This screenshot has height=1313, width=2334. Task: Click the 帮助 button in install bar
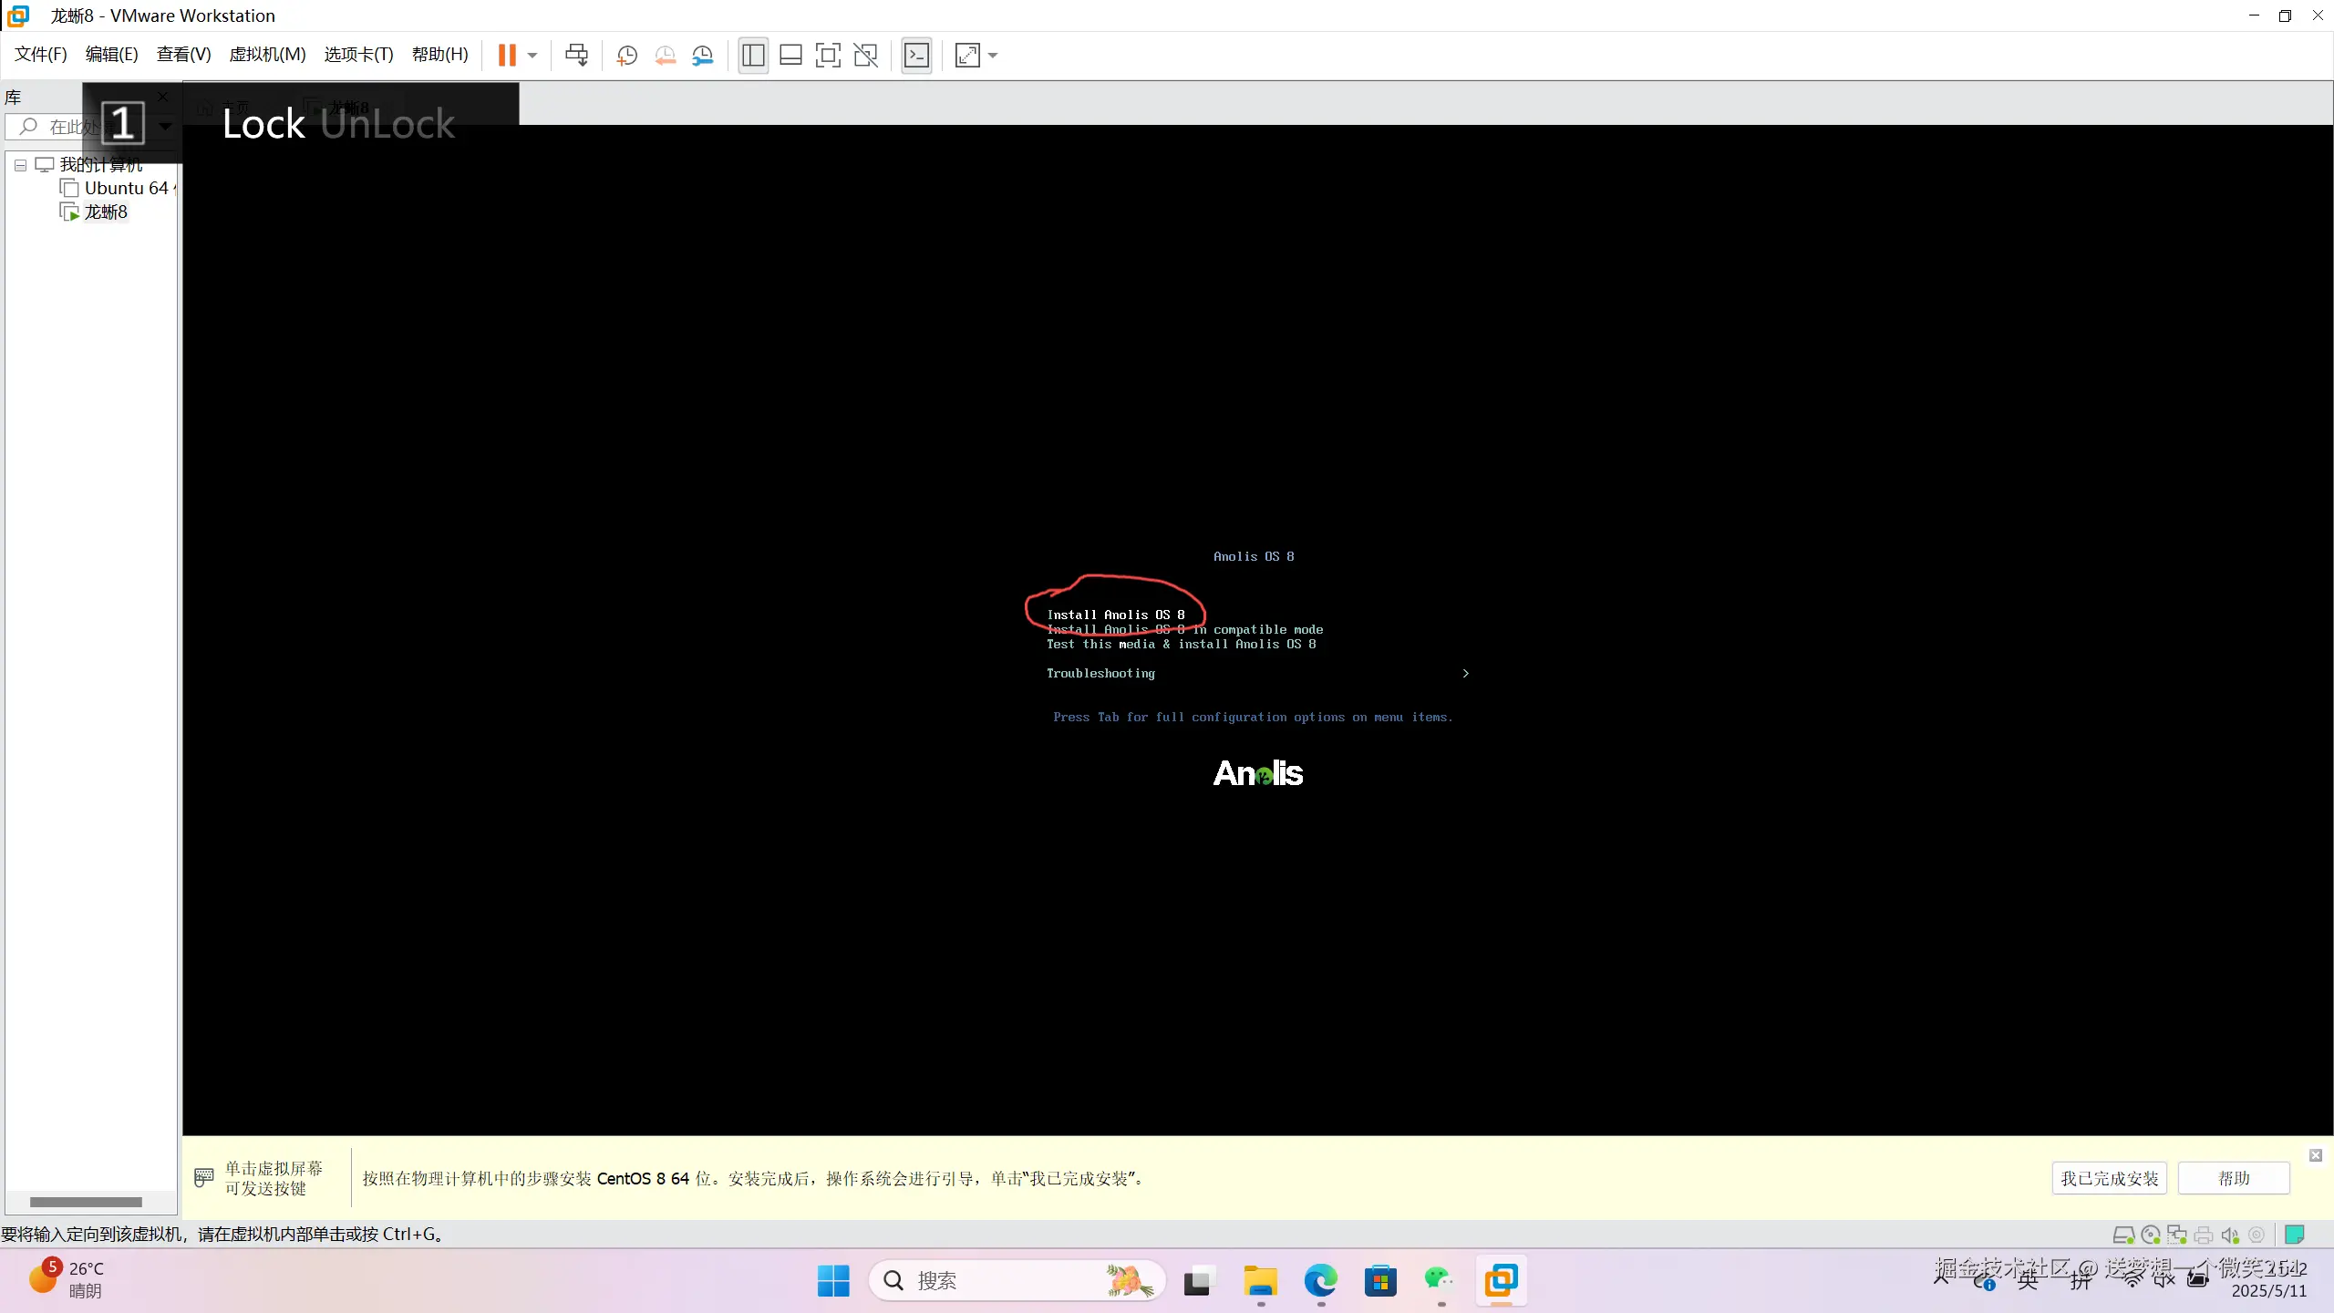pos(2234,1178)
